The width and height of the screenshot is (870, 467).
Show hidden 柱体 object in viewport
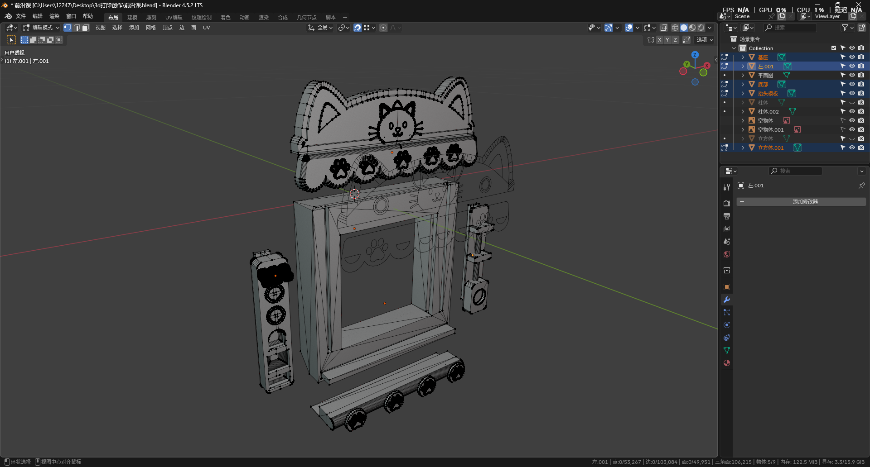click(x=852, y=102)
